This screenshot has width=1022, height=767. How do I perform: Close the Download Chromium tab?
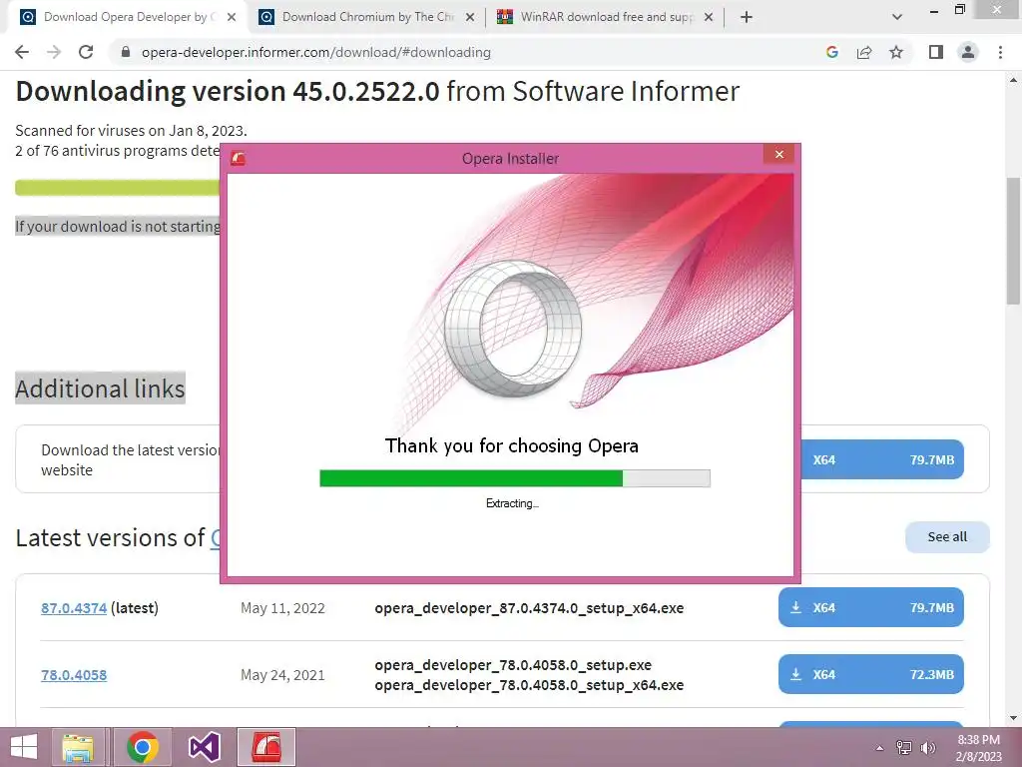(x=470, y=17)
